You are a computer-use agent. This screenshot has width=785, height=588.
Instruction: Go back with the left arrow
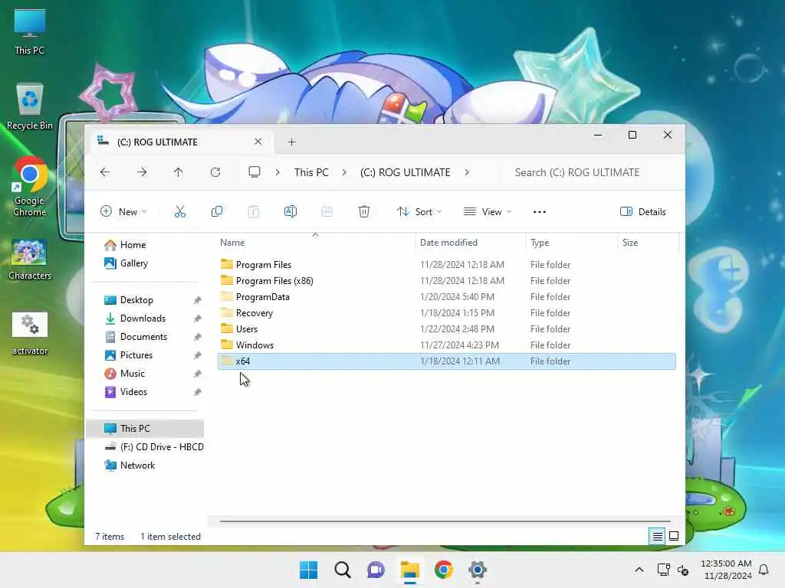[104, 172]
